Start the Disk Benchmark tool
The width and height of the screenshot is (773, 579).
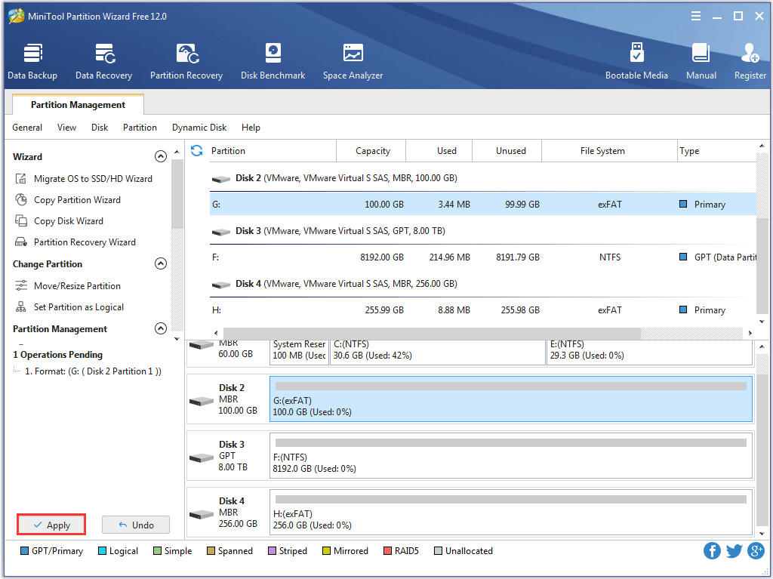pos(273,62)
